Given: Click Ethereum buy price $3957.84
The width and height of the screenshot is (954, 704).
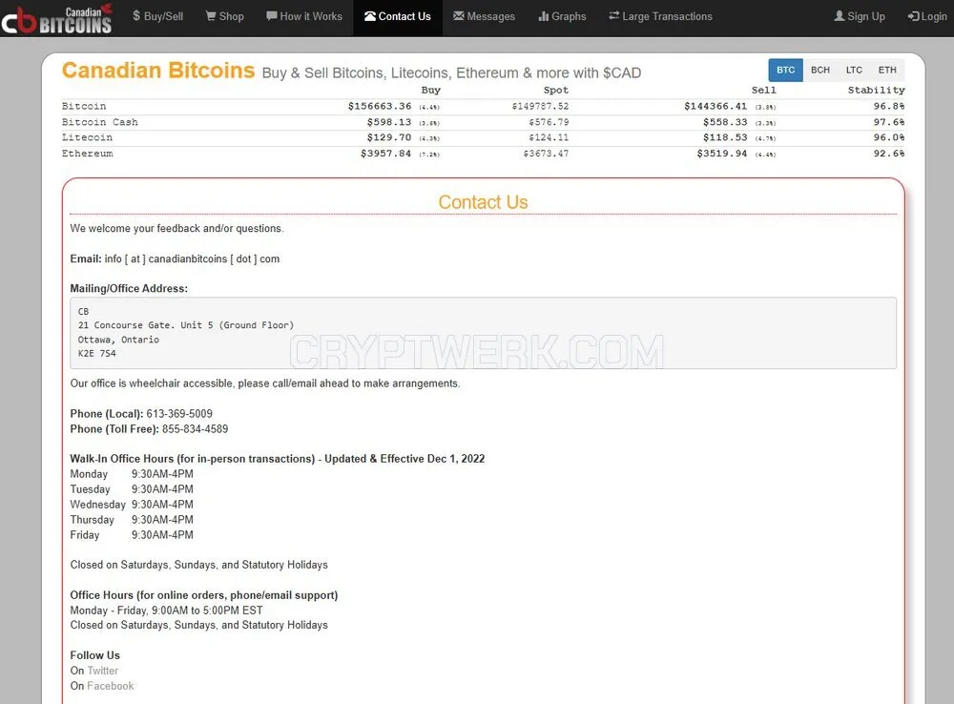Looking at the screenshot, I should pos(386,154).
